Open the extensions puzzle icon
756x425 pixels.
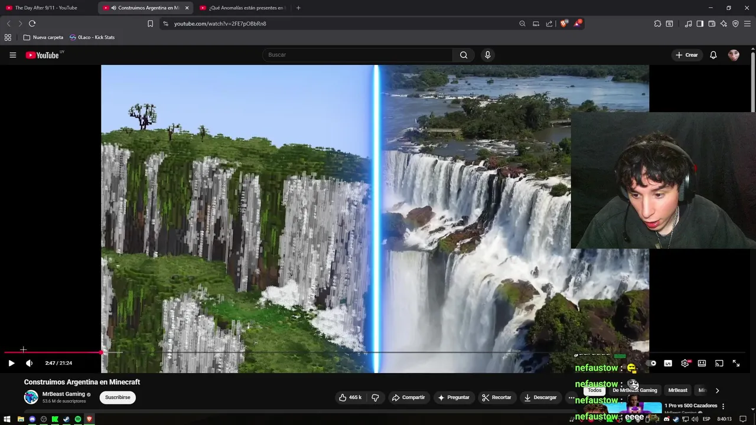point(657,24)
